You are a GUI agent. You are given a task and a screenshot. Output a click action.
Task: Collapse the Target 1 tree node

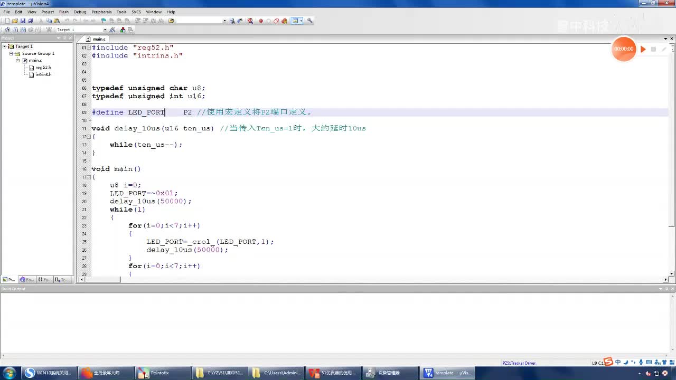point(4,46)
